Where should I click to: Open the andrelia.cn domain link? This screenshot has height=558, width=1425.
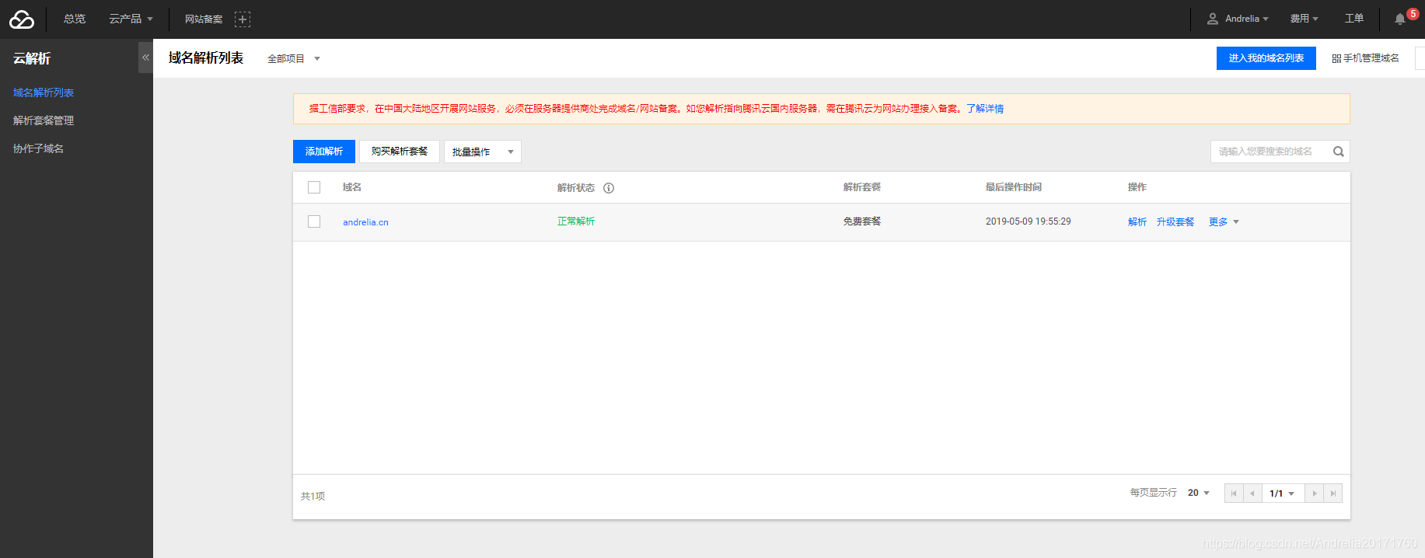[x=365, y=222]
